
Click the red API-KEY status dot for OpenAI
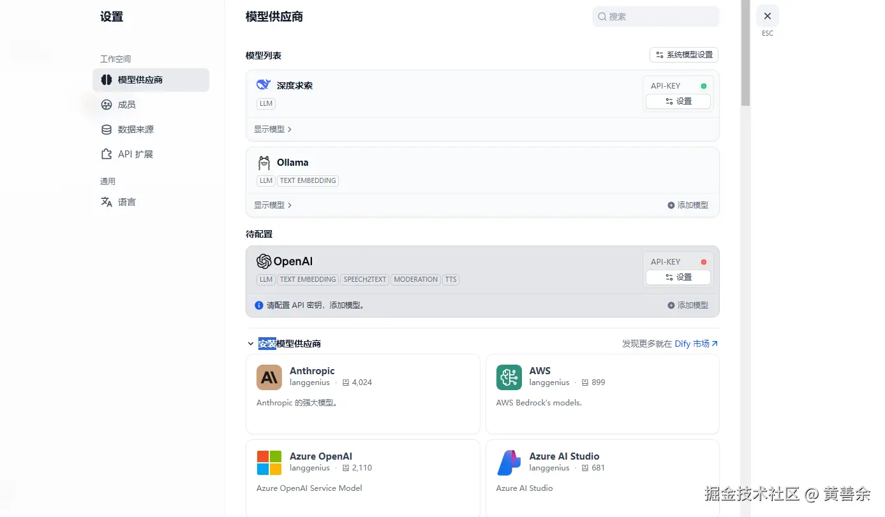(704, 262)
